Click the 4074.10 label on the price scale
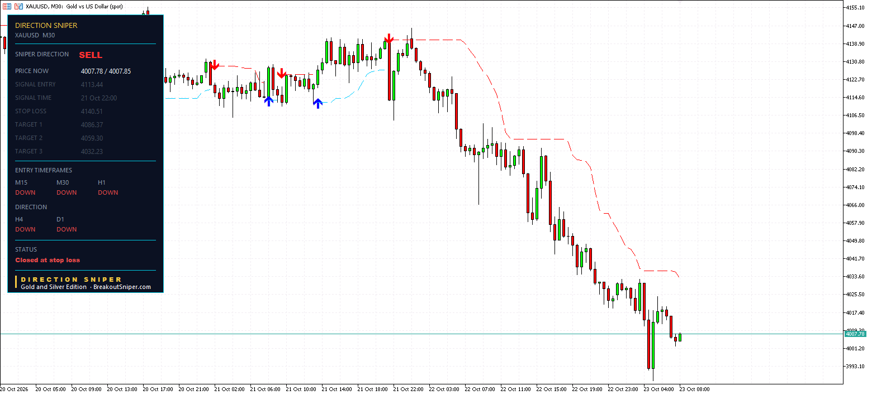The height and width of the screenshot is (395, 872). point(856,187)
